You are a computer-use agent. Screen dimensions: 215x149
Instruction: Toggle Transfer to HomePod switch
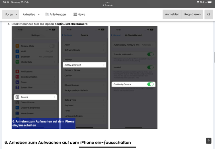[x=150, y=54]
